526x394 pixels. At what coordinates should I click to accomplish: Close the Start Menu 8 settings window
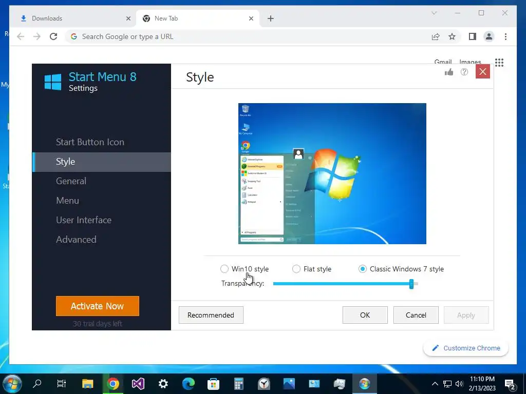pyautogui.click(x=483, y=72)
